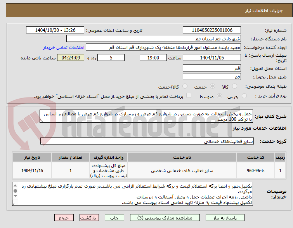This screenshot has width=293, height=228.
Task: Click the delivery city field شهر محل تحویل
Action: tap(212, 77)
